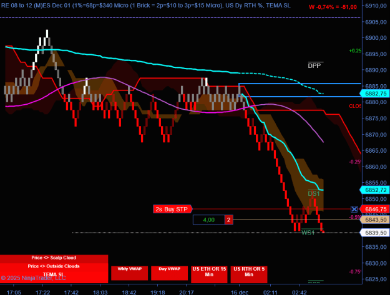This screenshot has width=390, height=295.
Task: Click the 6825,00 price axis label
Action: click(376, 279)
